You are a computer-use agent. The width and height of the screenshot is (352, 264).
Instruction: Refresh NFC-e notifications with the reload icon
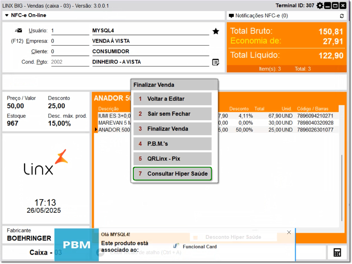[342, 16]
